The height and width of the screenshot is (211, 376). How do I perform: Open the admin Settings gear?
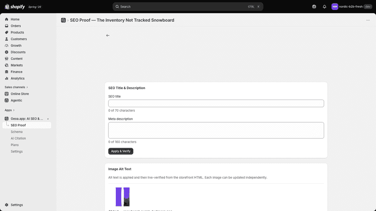pos(14,205)
